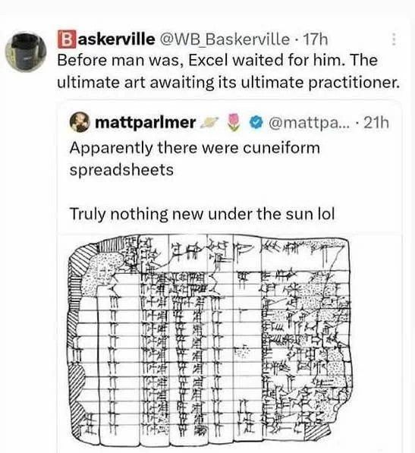Click the 17h timestamp
This screenshot has height=453, width=415.
(x=315, y=39)
